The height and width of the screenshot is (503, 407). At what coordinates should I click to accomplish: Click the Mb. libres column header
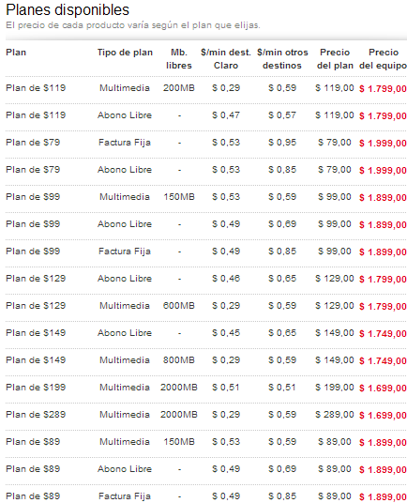point(179,59)
